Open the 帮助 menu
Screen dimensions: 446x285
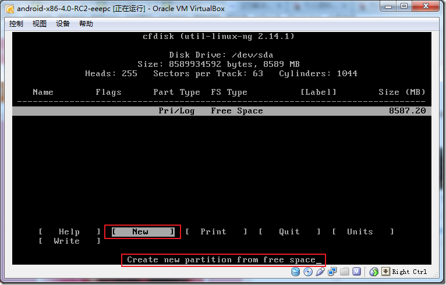tap(86, 24)
